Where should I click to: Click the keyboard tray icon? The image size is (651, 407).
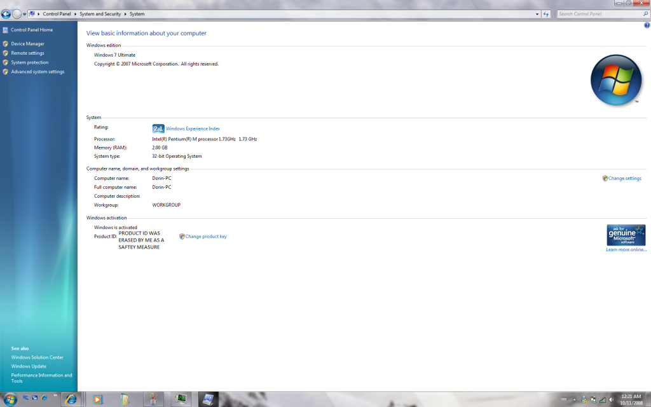[x=563, y=400]
